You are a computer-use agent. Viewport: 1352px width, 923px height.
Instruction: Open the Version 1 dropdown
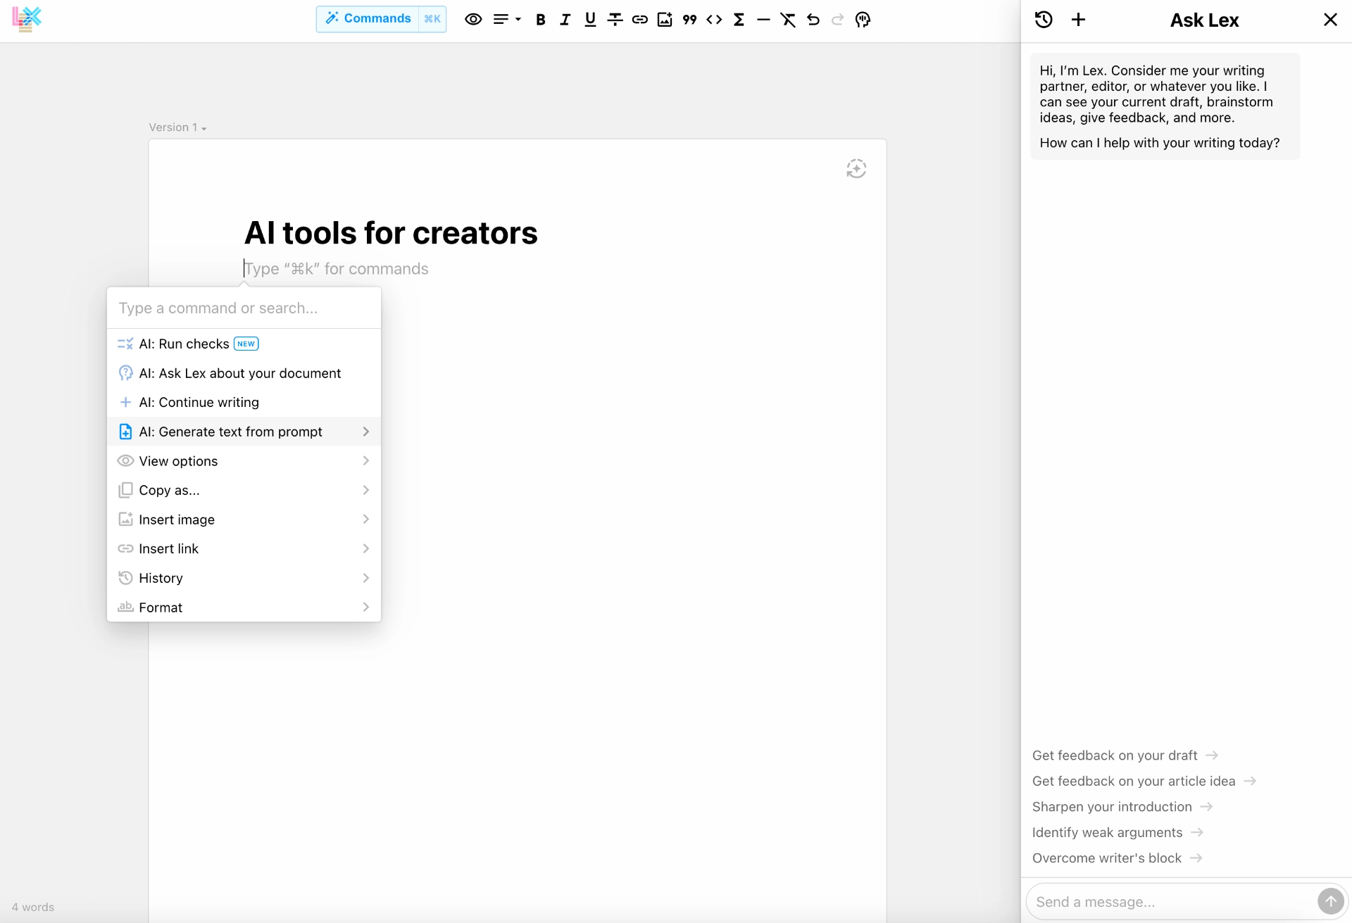[x=177, y=127]
